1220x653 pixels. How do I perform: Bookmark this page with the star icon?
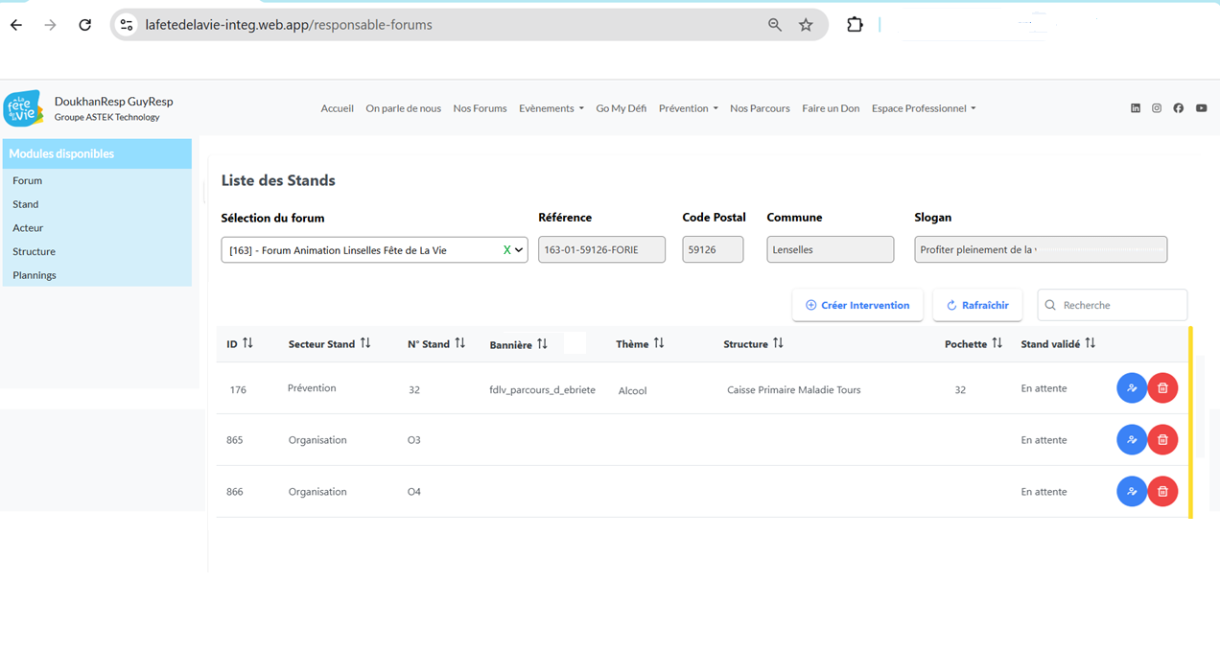tap(806, 25)
